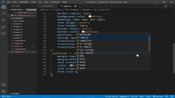The height and width of the screenshot is (98, 175).
Task: Click the editor vertical scrollbar
Action: 174,58
